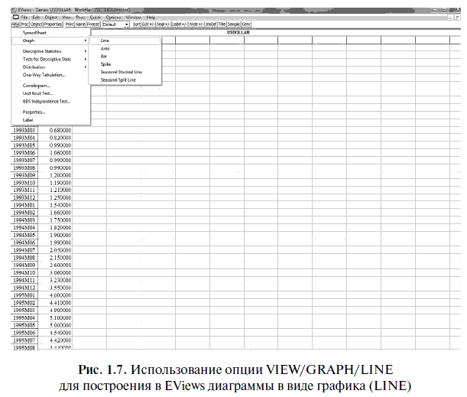This screenshot has height=397, width=467.
Task: Open the Help menu
Action: 151,18
